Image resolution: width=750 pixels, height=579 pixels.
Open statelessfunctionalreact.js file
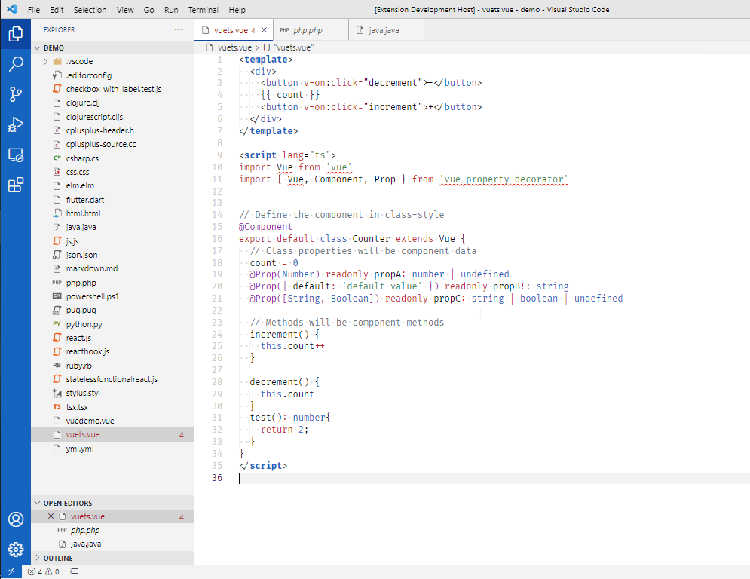tap(112, 379)
